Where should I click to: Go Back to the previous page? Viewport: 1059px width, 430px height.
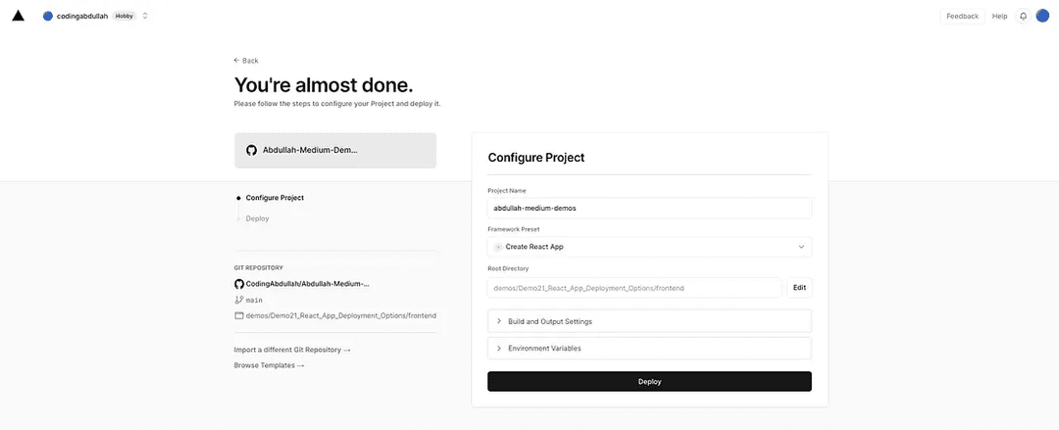[x=246, y=61]
